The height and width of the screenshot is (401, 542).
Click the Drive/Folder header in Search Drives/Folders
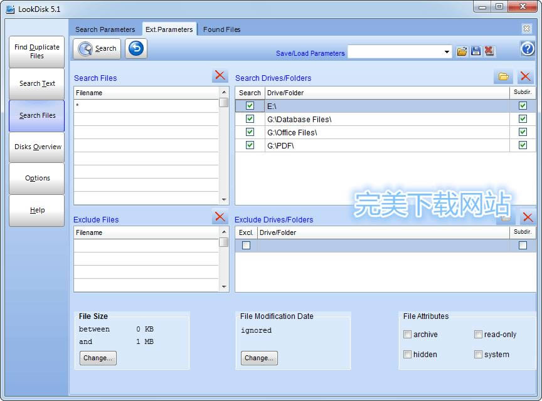pos(387,93)
